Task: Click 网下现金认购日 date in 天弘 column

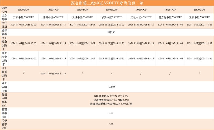Action: [x=141, y=44]
